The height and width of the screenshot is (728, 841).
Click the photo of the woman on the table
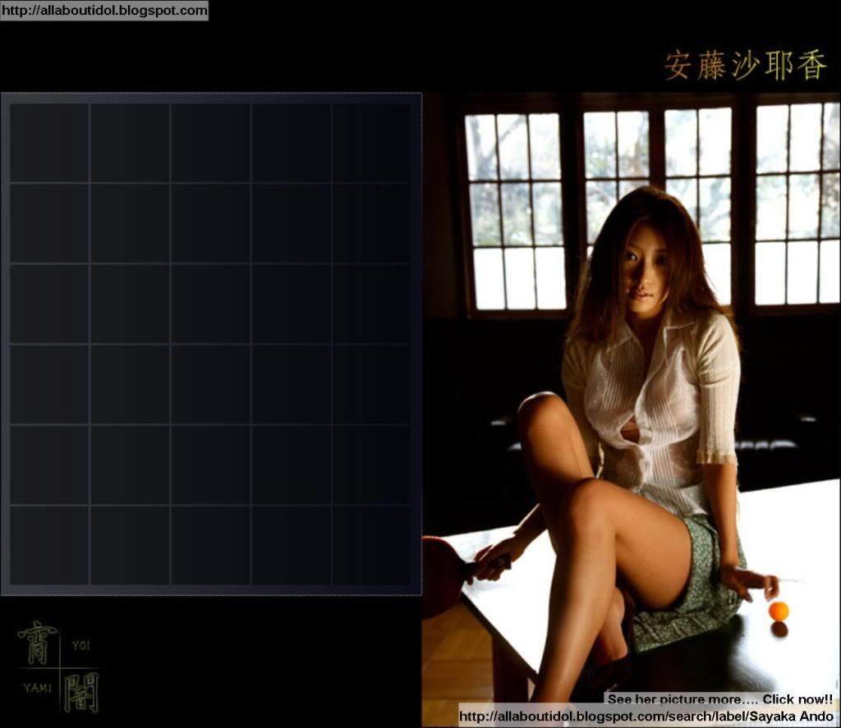631,410
